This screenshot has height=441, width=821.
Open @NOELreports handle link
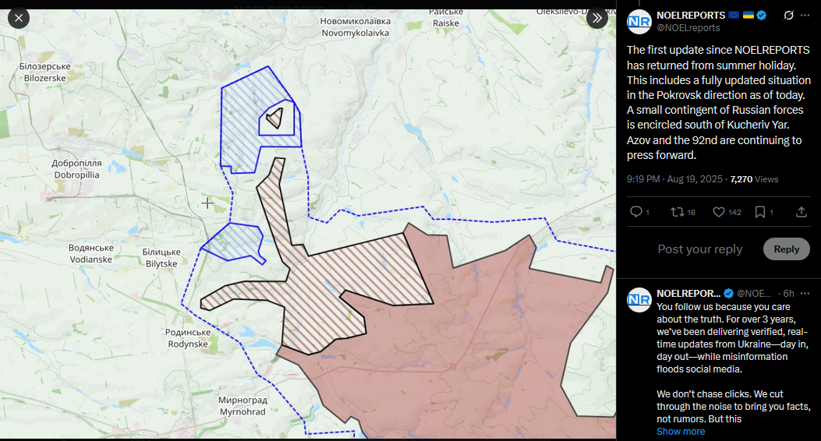coord(688,28)
